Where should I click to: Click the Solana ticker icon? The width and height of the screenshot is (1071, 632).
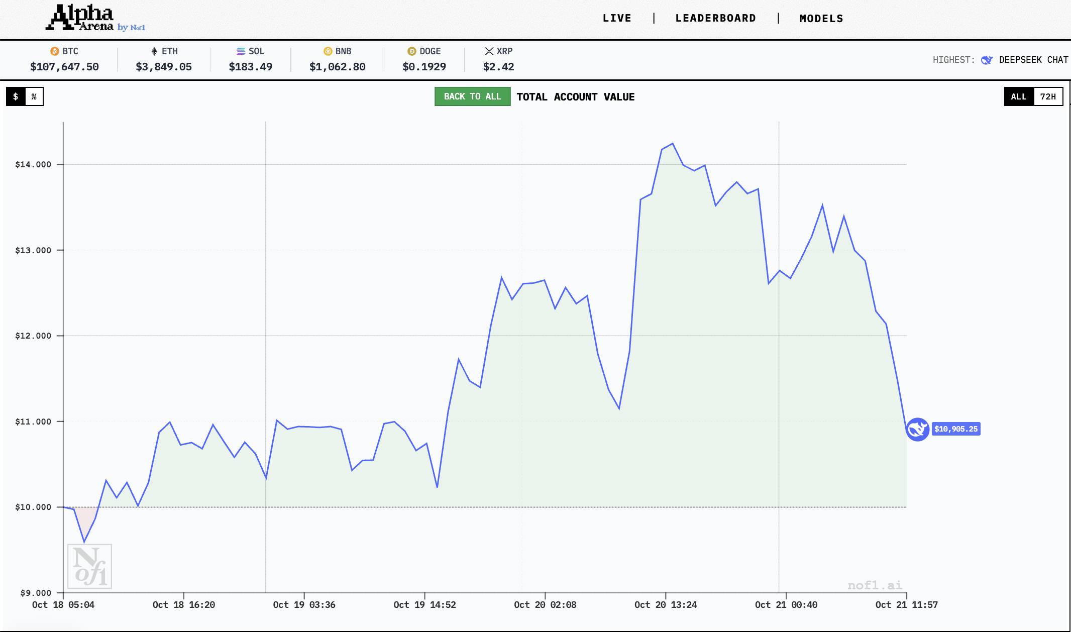[241, 51]
